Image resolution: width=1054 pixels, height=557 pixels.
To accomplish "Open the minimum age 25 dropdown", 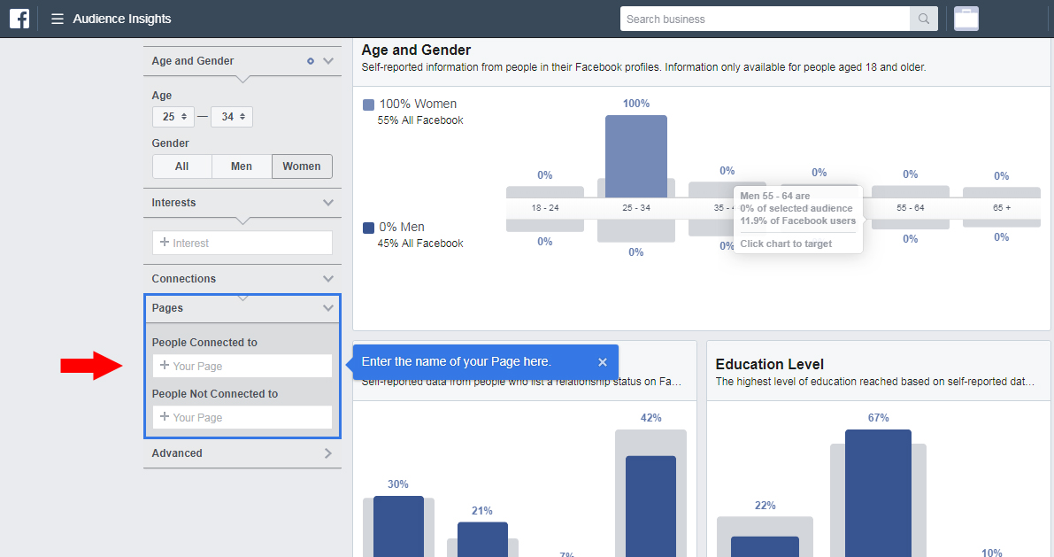I will click(173, 117).
